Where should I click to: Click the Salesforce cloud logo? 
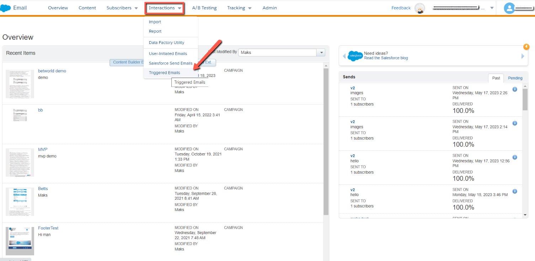point(6,8)
